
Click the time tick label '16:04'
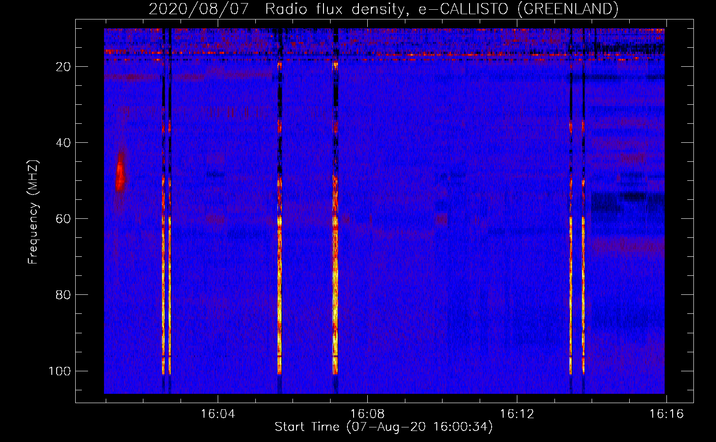click(x=218, y=414)
